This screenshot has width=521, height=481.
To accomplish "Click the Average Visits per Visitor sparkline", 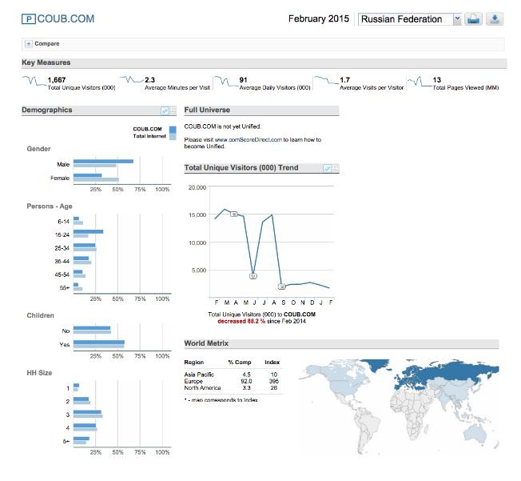I will tap(326, 80).
